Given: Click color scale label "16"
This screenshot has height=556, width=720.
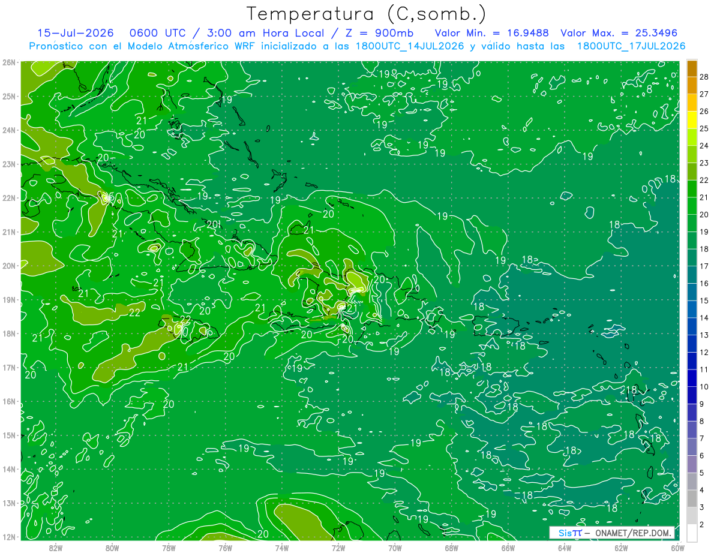Looking at the screenshot, I should (x=704, y=283).
